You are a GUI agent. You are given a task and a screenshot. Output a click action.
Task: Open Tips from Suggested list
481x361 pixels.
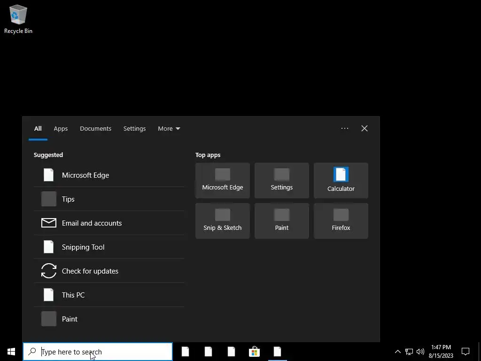coord(109,199)
